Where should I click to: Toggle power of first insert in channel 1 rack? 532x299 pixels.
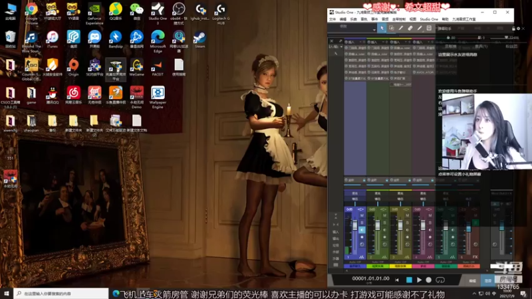click(x=346, y=48)
